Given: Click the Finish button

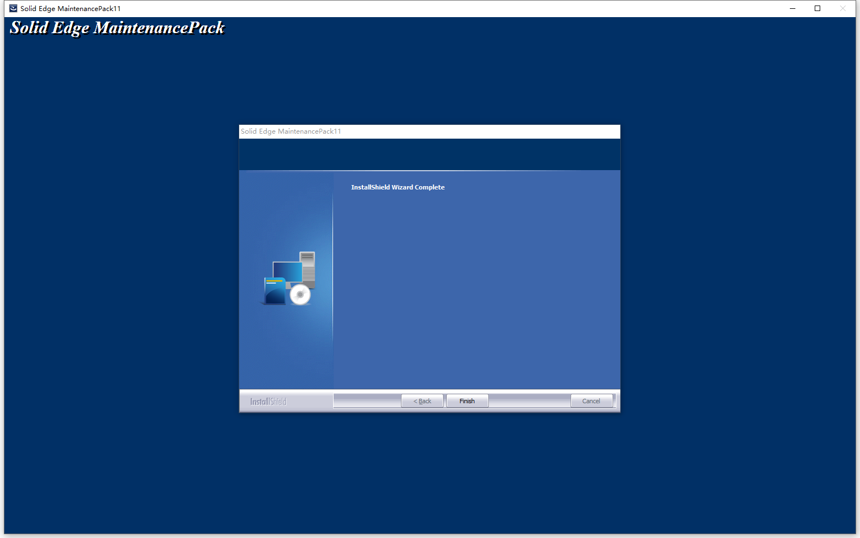Looking at the screenshot, I should point(467,401).
